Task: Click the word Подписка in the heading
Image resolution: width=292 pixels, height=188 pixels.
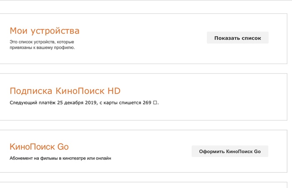Action: pyautogui.click(x=31, y=91)
